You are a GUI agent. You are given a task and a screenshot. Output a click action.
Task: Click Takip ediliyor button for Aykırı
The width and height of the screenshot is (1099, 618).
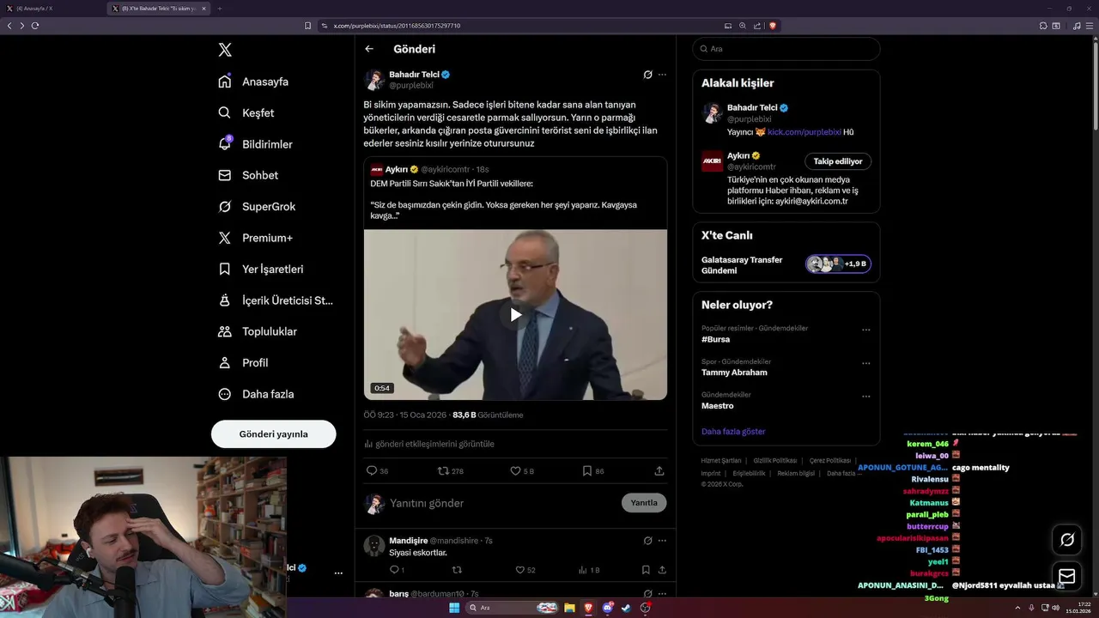tap(838, 161)
